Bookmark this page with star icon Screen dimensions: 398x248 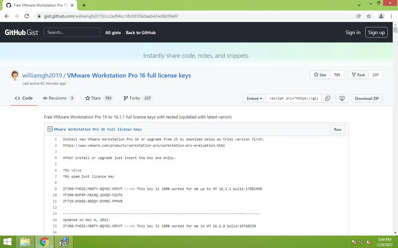click(368, 16)
